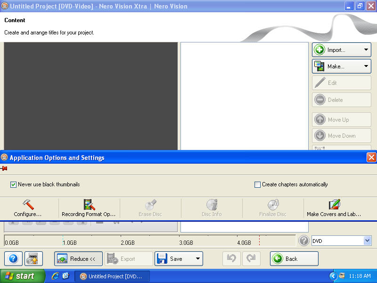
Task: Click the Nero update icon button
Action: coord(33,258)
